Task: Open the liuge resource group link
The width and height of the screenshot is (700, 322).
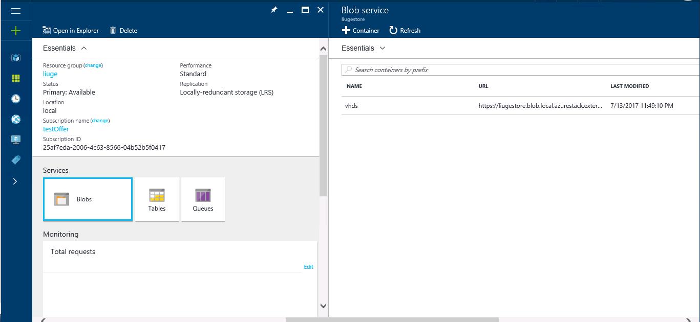Action: coord(50,74)
